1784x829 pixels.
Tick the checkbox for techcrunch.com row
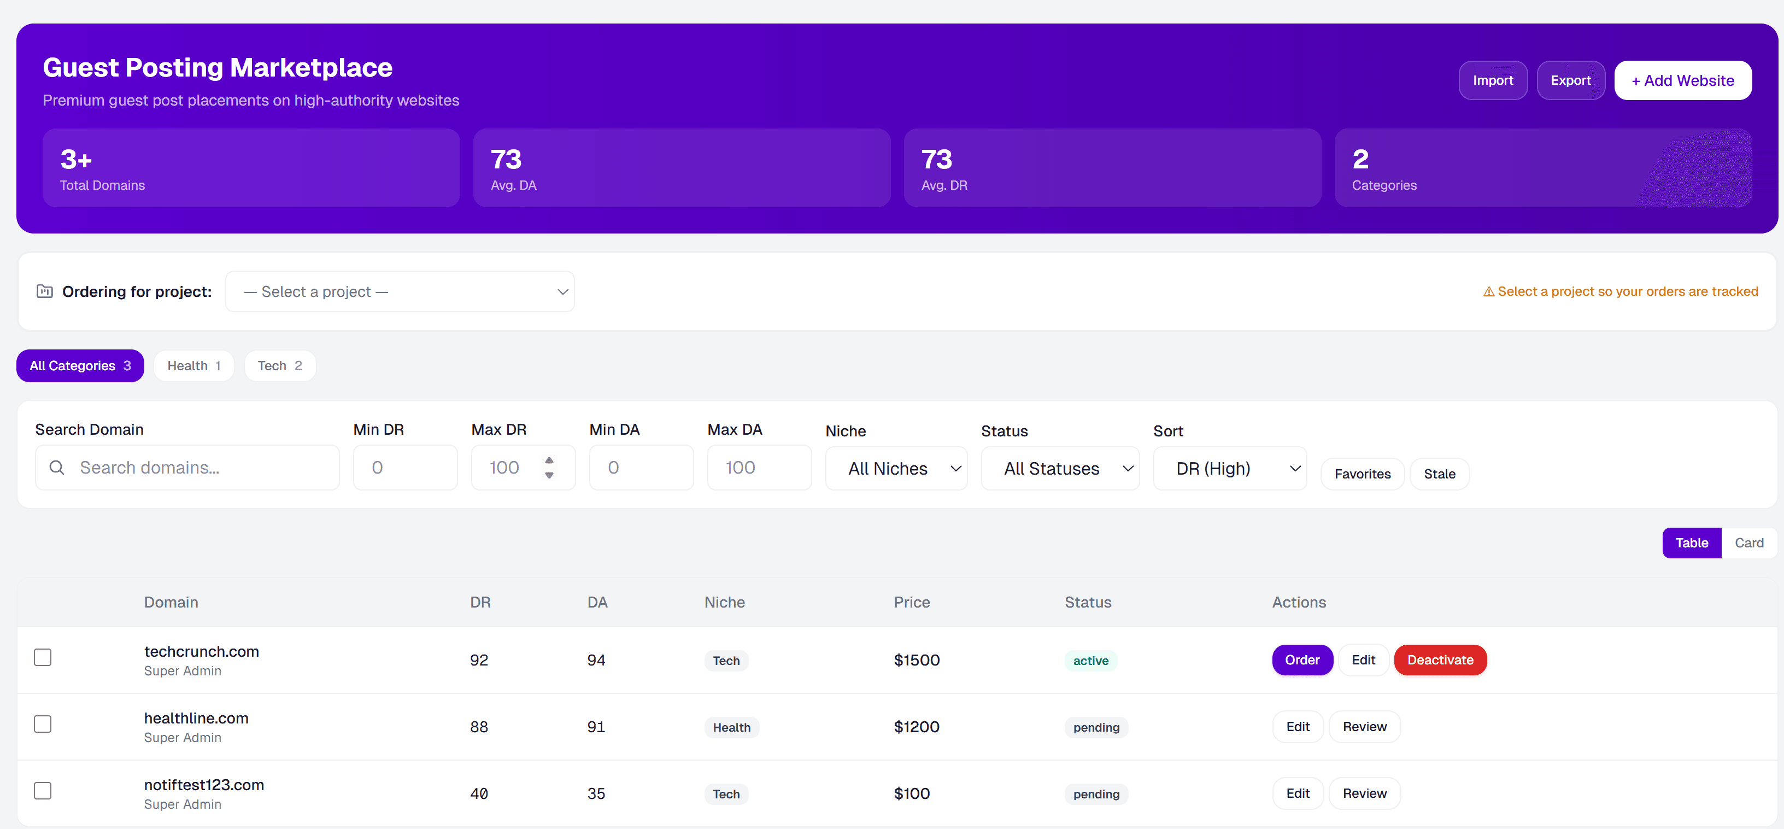point(43,657)
